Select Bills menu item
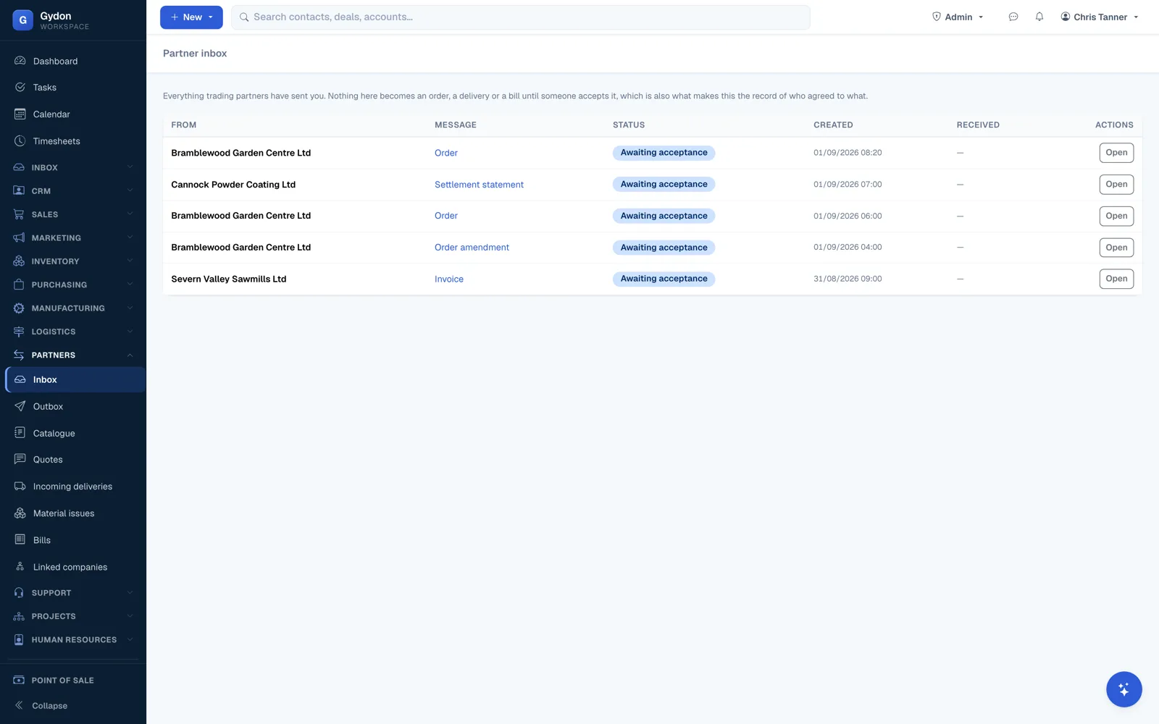Screen dimensions: 1159x724 (42, 540)
